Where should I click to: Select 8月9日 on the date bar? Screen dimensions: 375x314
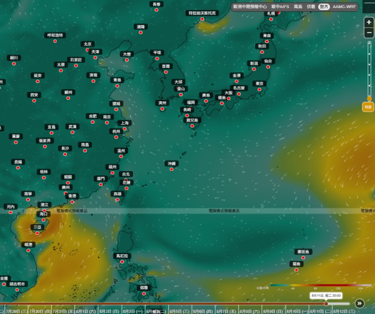(273, 312)
